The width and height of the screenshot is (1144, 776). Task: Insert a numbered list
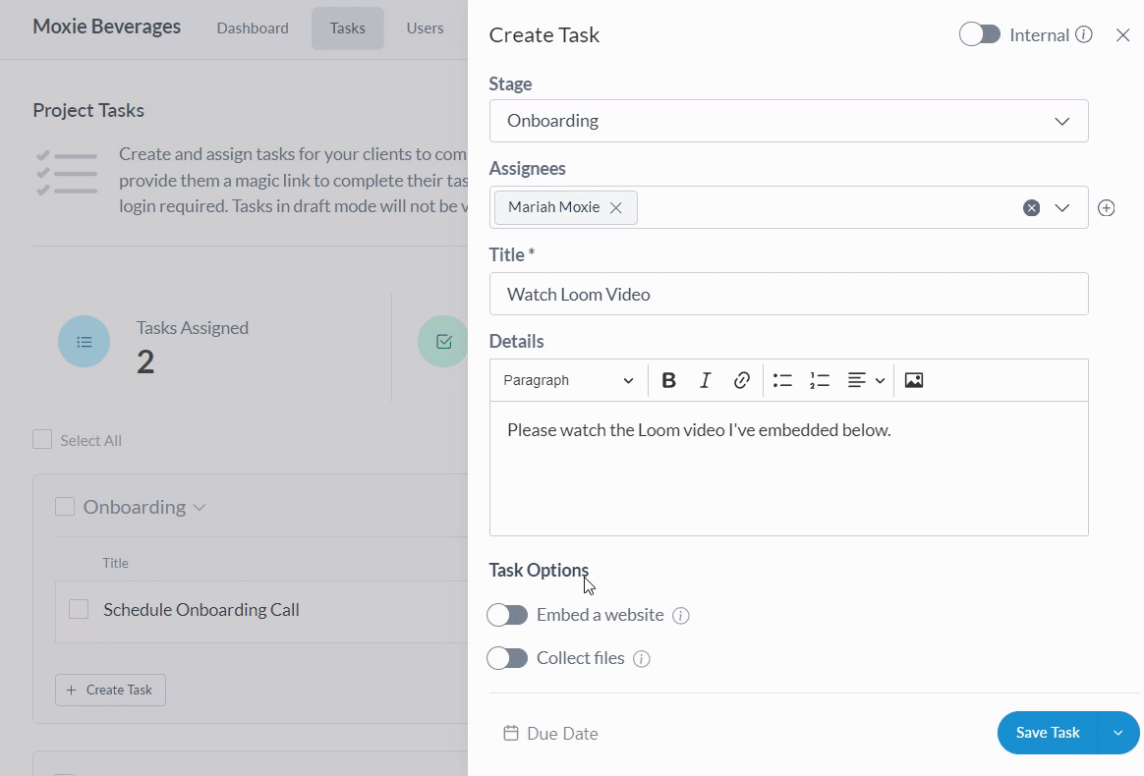(820, 381)
